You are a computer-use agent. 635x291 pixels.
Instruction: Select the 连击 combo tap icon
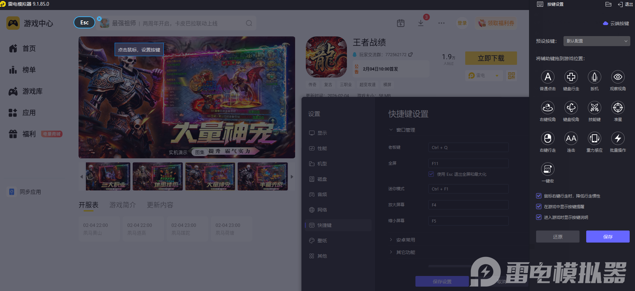(571, 138)
